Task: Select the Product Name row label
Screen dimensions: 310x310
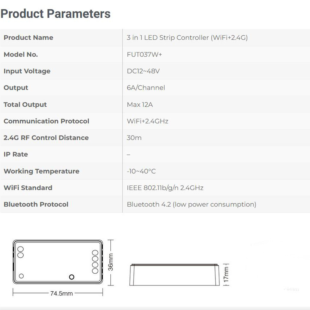Action: tap(29, 38)
